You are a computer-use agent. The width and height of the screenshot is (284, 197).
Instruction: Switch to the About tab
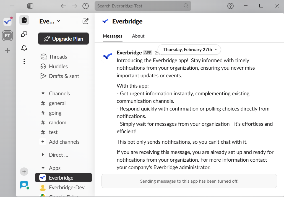(x=138, y=36)
